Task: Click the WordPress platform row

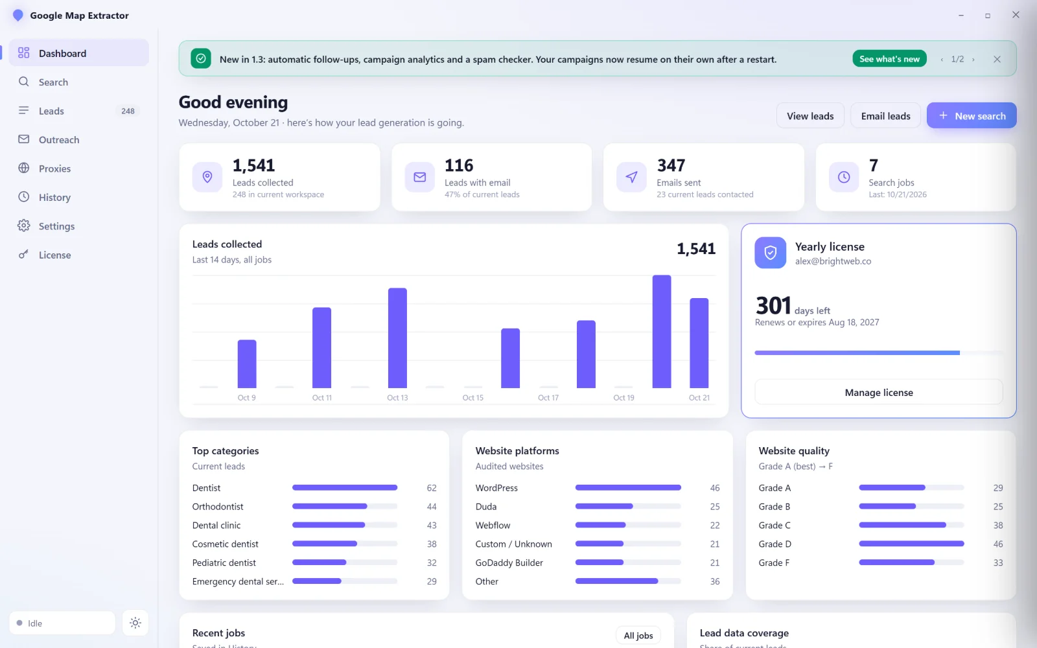Action: 598,487
